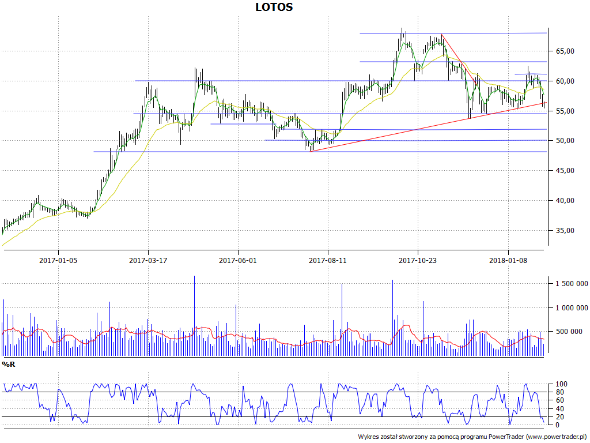Click the 40,00 price axis label
Screen dimensions: 590x443
(x=564, y=200)
